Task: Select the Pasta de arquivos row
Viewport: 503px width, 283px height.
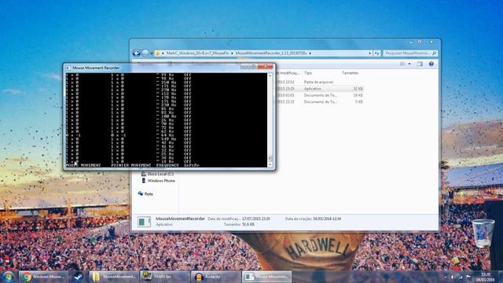Action: point(320,82)
